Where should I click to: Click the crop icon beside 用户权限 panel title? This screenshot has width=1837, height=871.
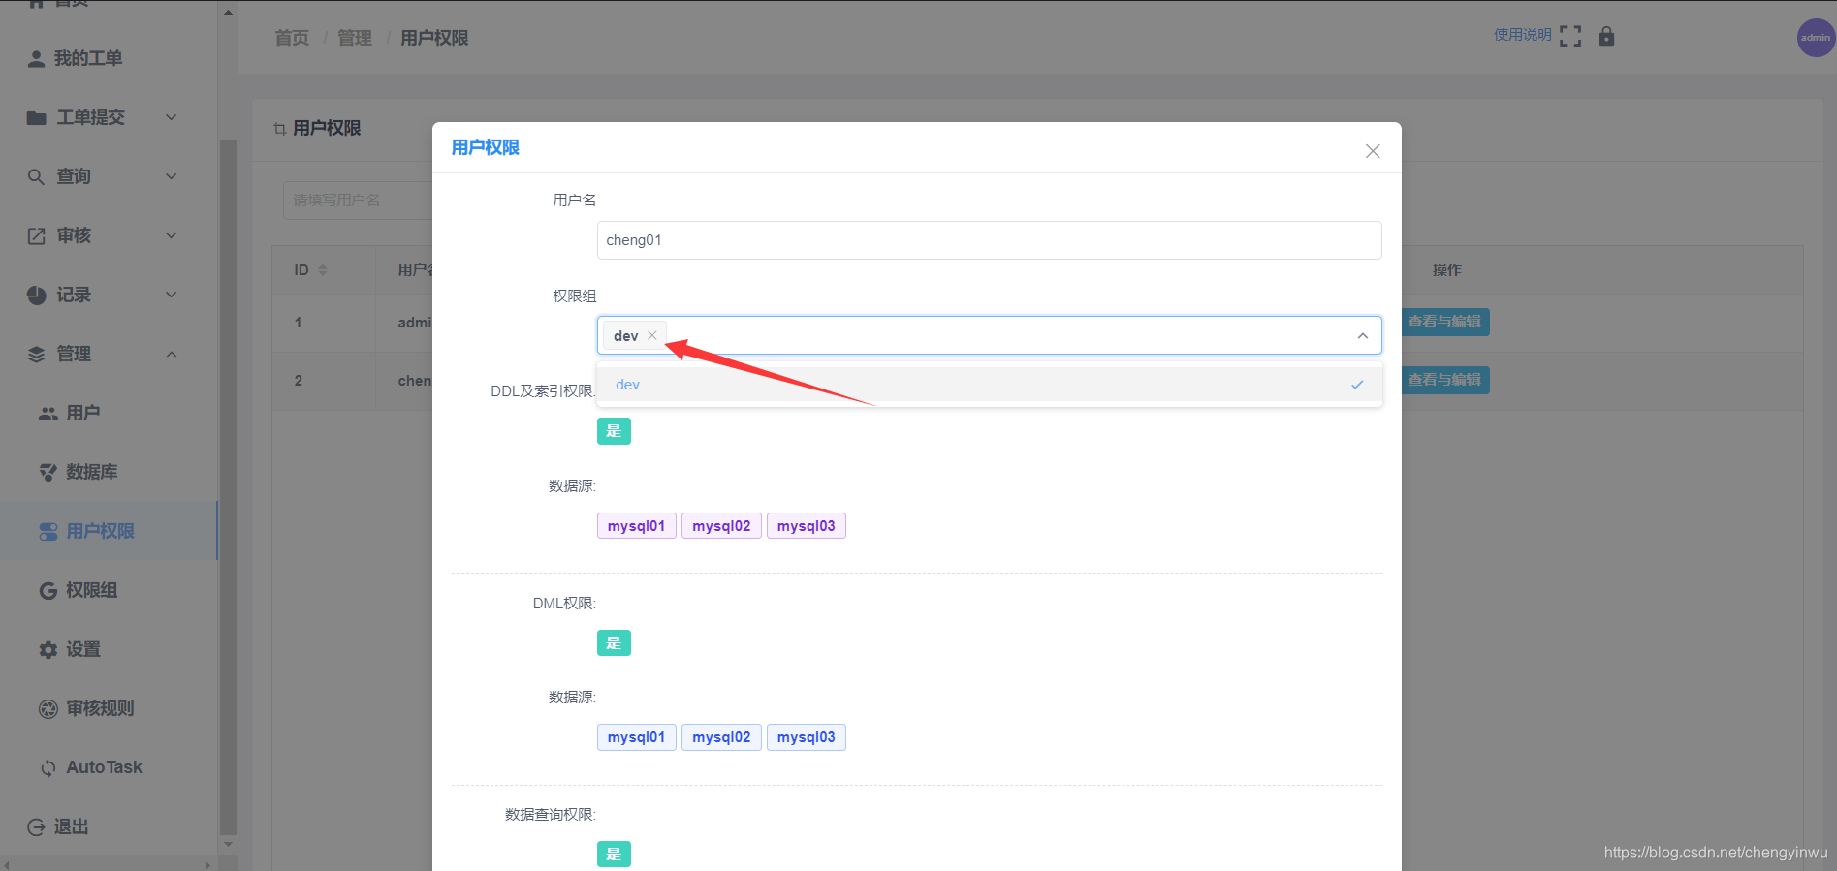(279, 129)
